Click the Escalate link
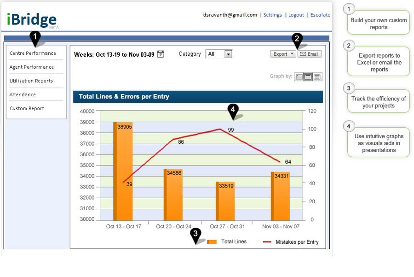Image resolution: width=414 pixels, height=277 pixels. click(321, 15)
